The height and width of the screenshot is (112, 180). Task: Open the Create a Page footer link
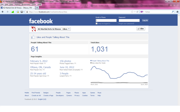[48, 96]
